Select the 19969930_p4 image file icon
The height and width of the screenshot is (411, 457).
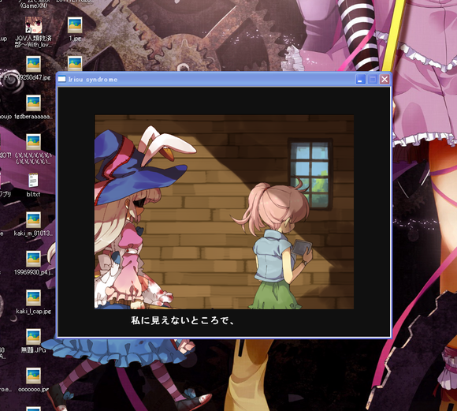coord(33,259)
